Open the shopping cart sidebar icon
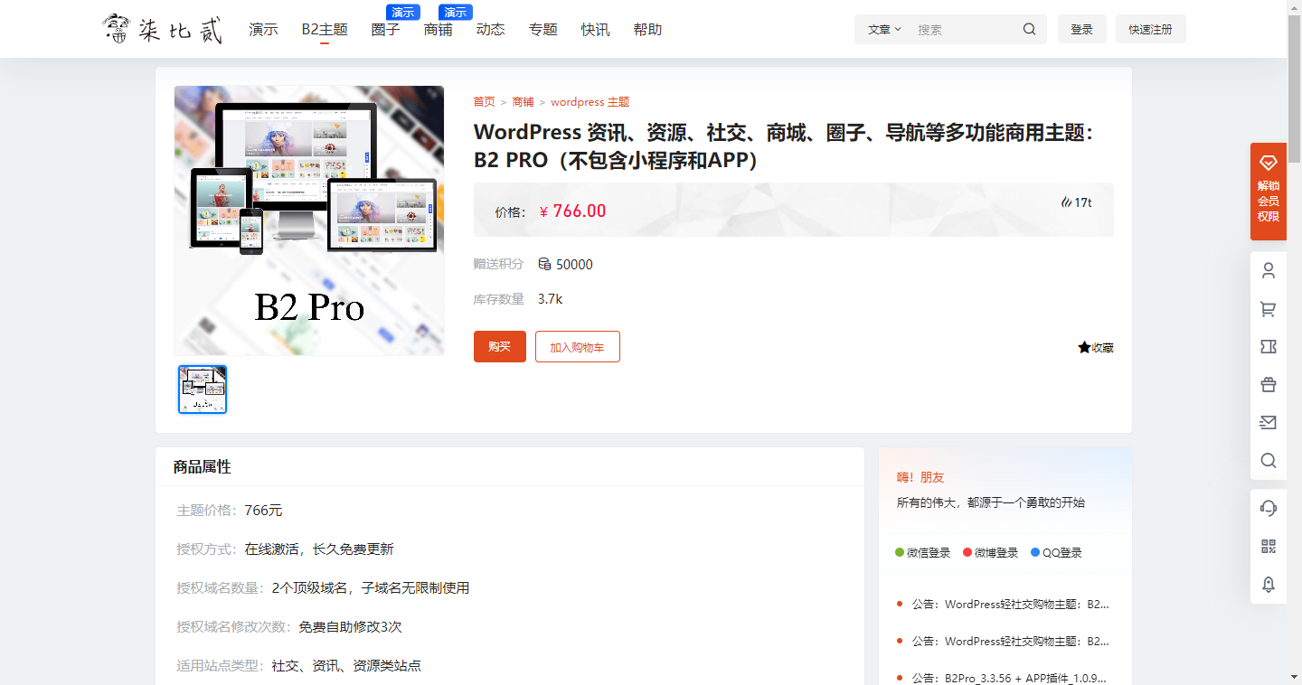Image resolution: width=1302 pixels, height=685 pixels. pyautogui.click(x=1269, y=309)
